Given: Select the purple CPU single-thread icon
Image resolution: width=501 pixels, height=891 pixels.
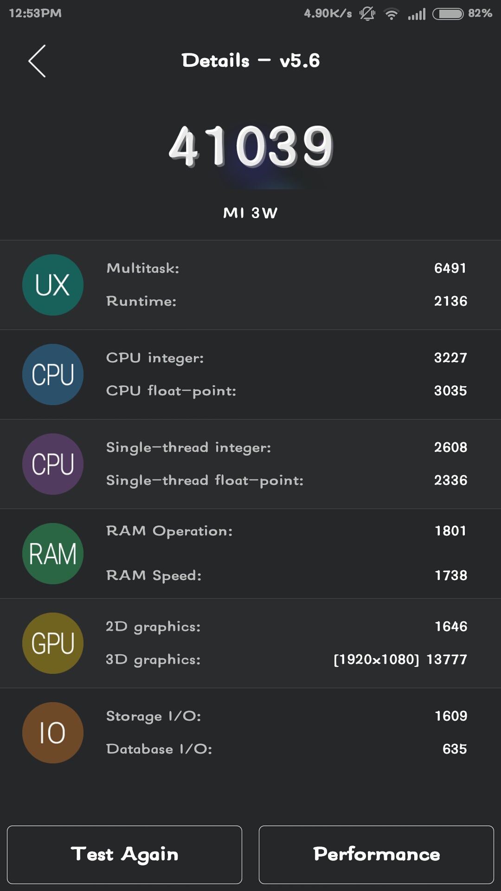Looking at the screenshot, I should [53, 464].
